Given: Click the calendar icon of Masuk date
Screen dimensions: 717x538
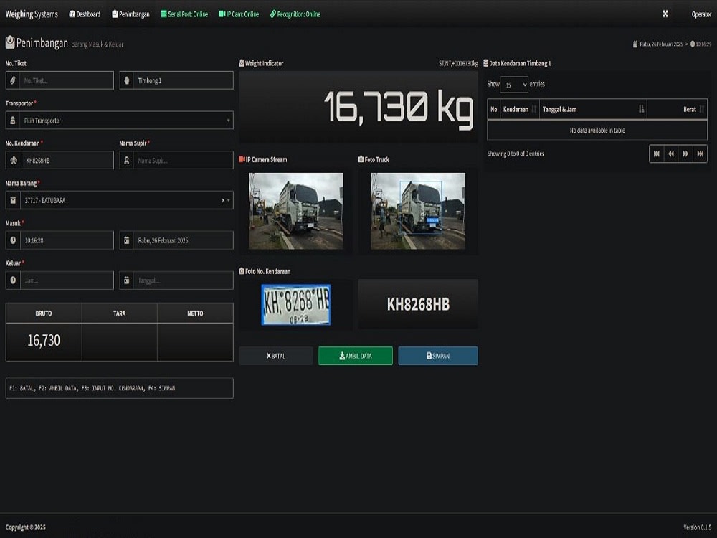Looking at the screenshot, I should (127, 240).
